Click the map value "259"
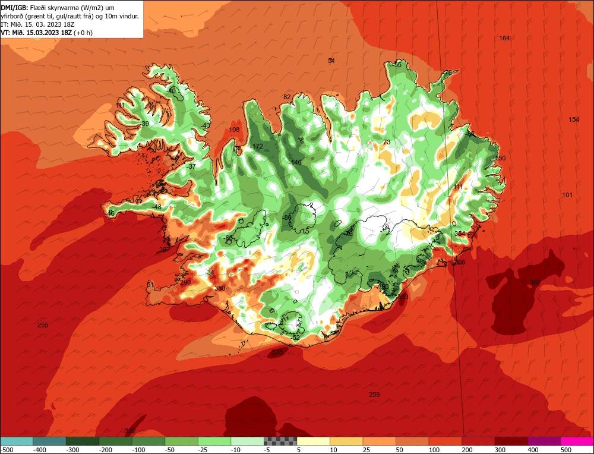The height and width of the screenshot is (454, 594). (x=374, y=395)
